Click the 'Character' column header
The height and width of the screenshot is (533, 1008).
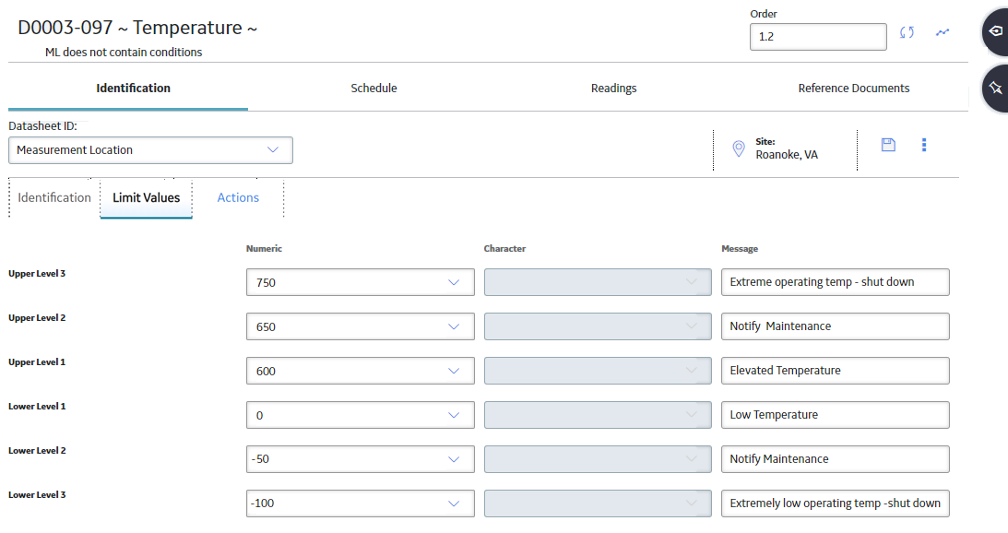pos(504,249)
